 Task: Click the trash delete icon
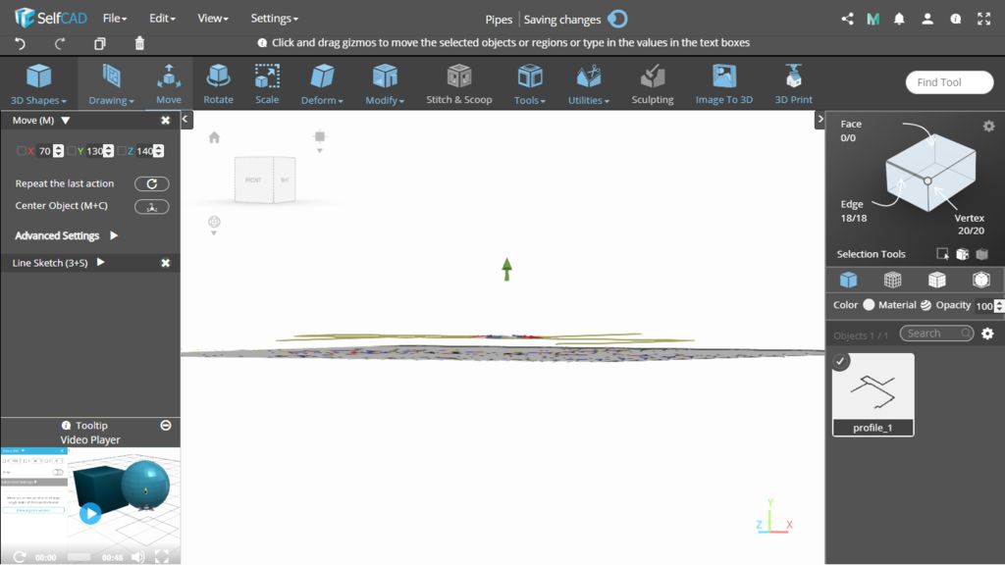(139, 43)
